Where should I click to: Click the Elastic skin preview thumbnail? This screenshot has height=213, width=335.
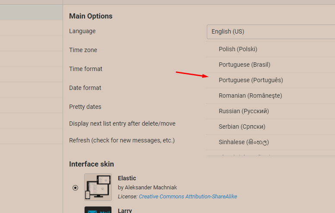[98, 187]
